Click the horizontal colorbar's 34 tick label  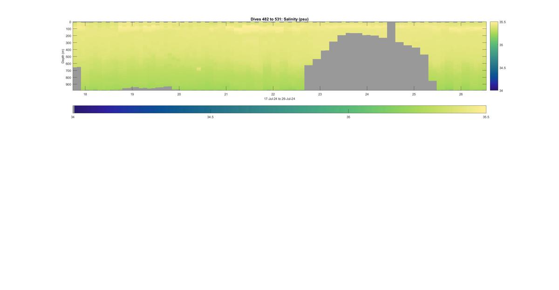[x=73, y=117]
